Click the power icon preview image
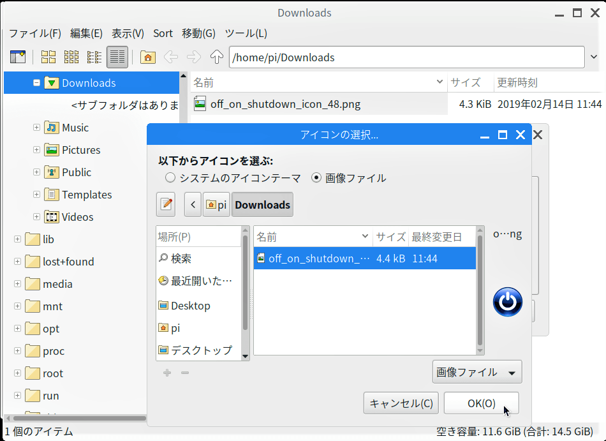The width and height of the screenshot is (606, 441). click(508, 302)
